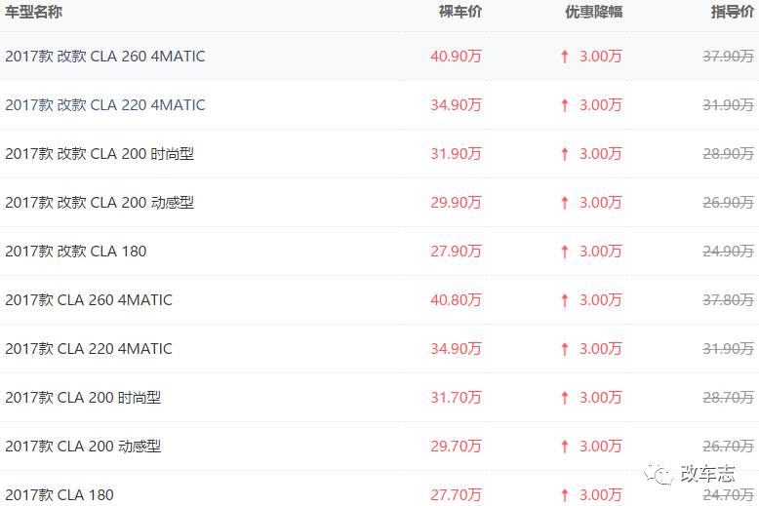The width and height of the screenshot is (759, 506).
Task: Click 31.90万 guide price for 改款 CLA 220
Action: 729,105
